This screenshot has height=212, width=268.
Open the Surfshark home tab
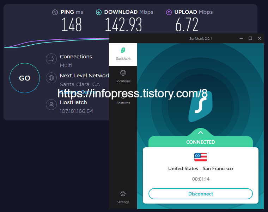pos(123,54)
